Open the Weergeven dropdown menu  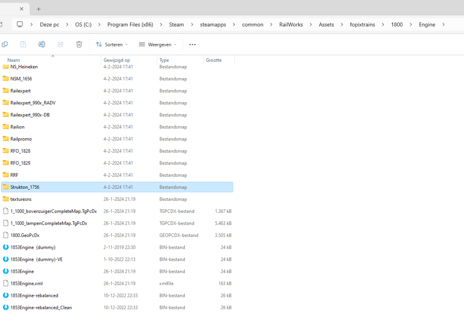click(158, 45)
